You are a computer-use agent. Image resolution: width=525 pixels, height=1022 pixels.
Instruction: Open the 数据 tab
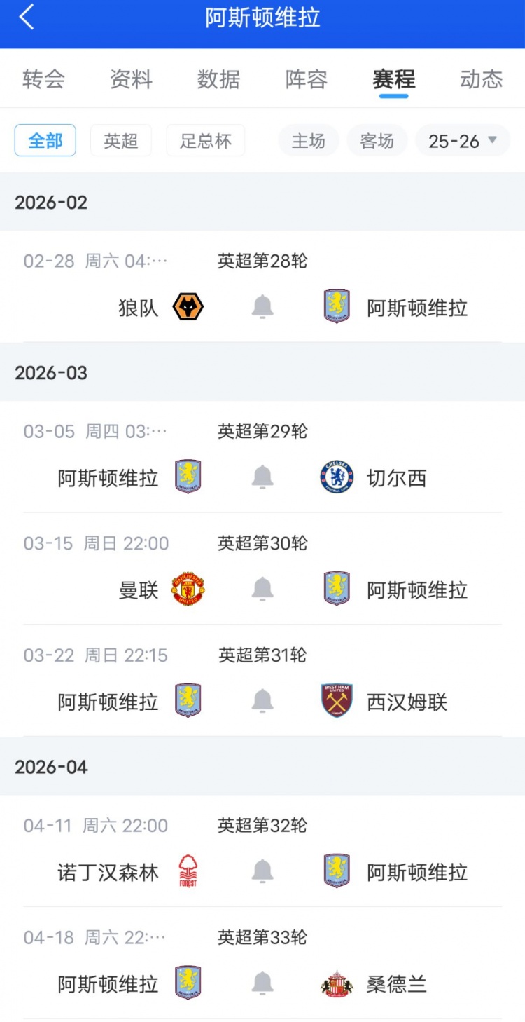pos(218,79)
